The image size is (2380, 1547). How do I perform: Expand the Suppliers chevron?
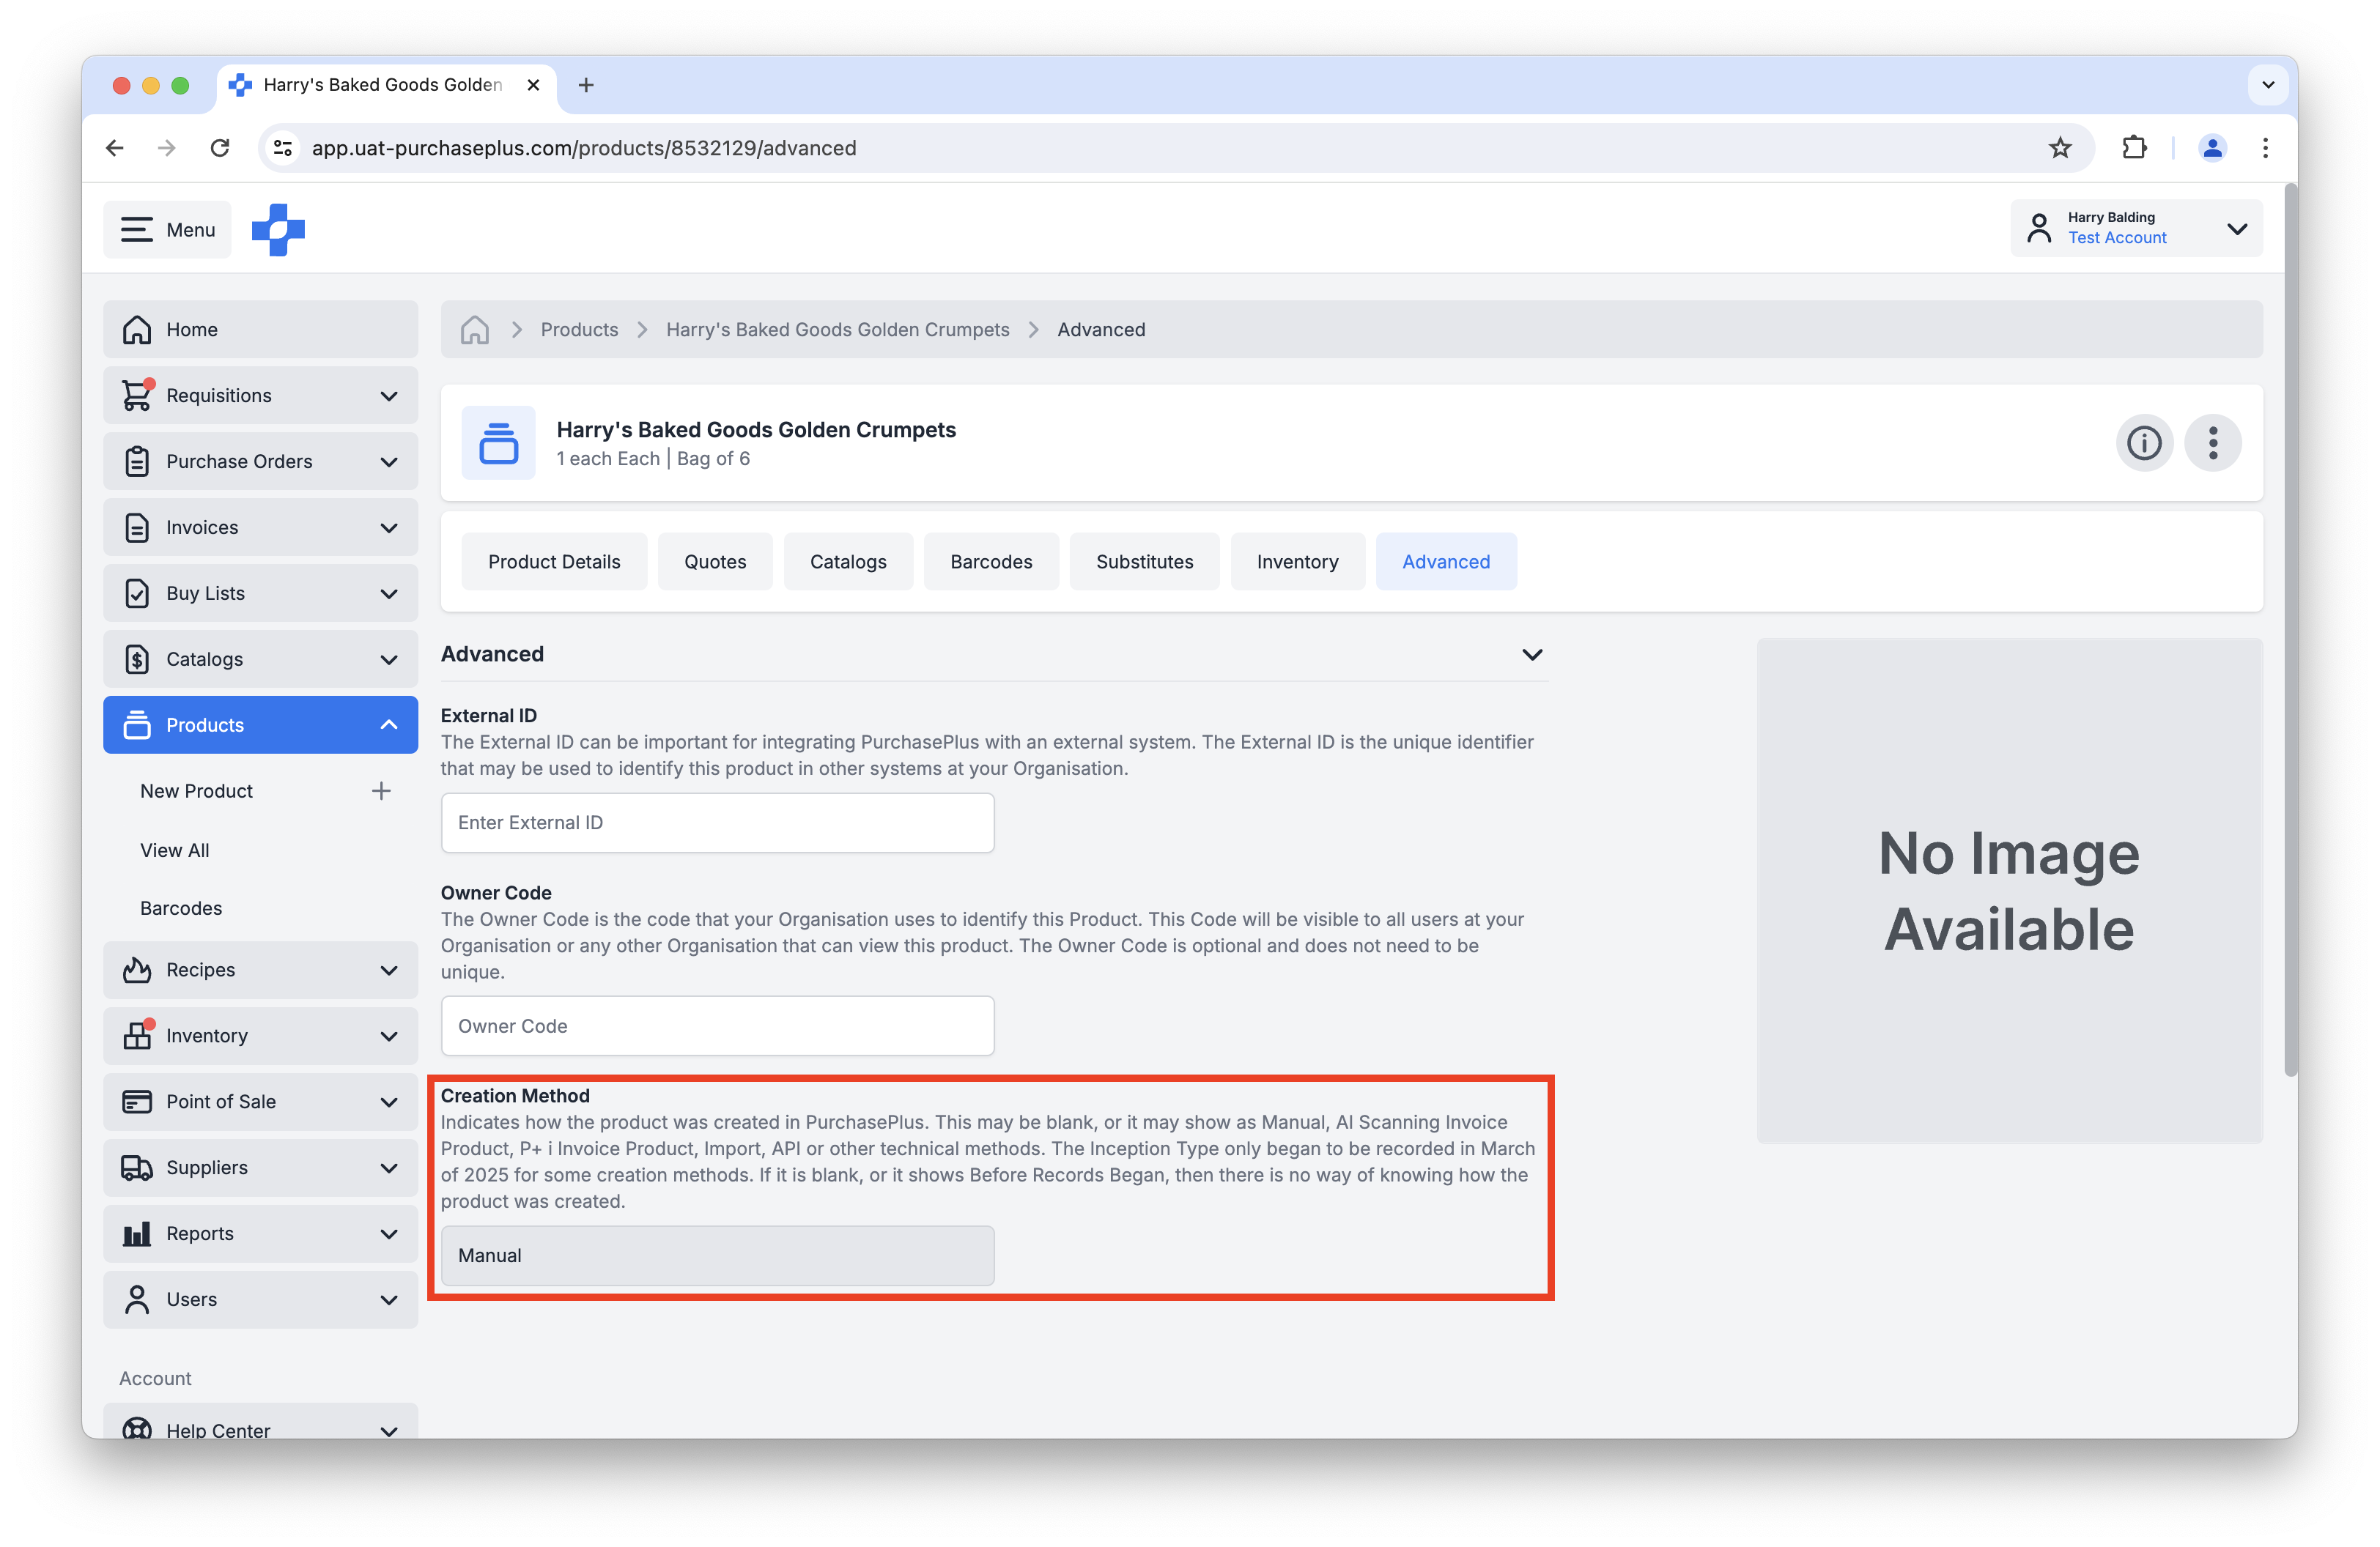click(x=389, y=1168)
